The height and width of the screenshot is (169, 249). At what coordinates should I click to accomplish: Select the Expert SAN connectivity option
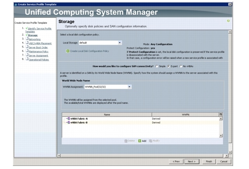click(168, 66)
